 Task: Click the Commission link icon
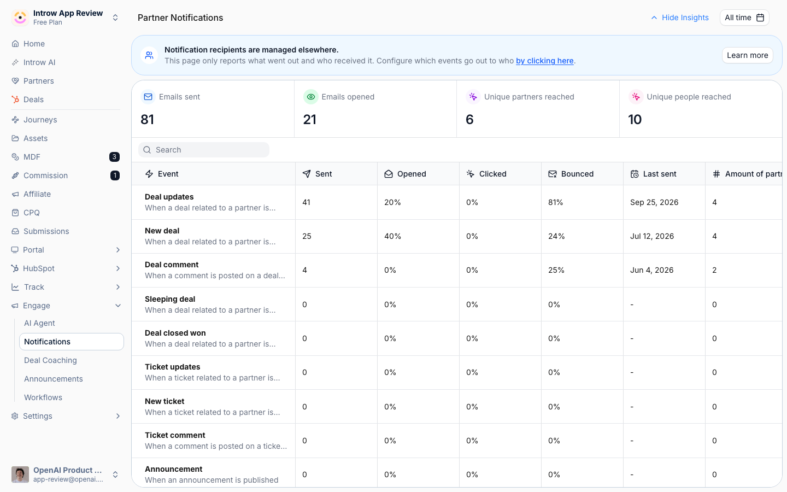(x=15, y=175)
